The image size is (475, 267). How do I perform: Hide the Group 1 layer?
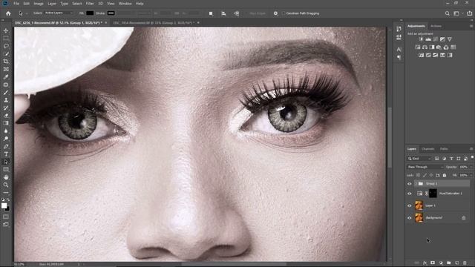tap(410, 184)
